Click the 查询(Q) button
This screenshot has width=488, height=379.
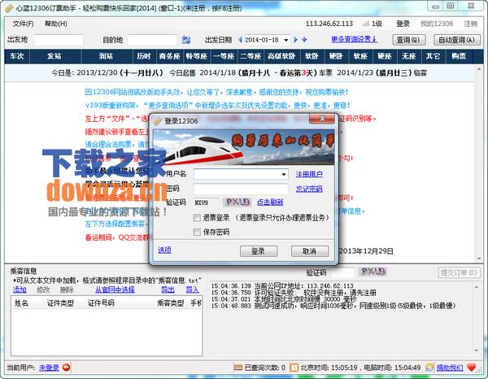point(408,40)
